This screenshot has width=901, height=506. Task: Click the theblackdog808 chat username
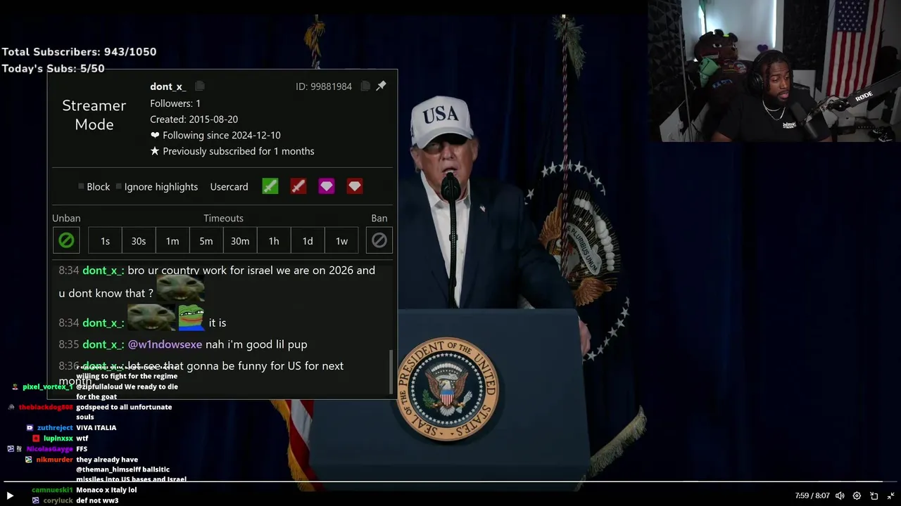(46, 407)
